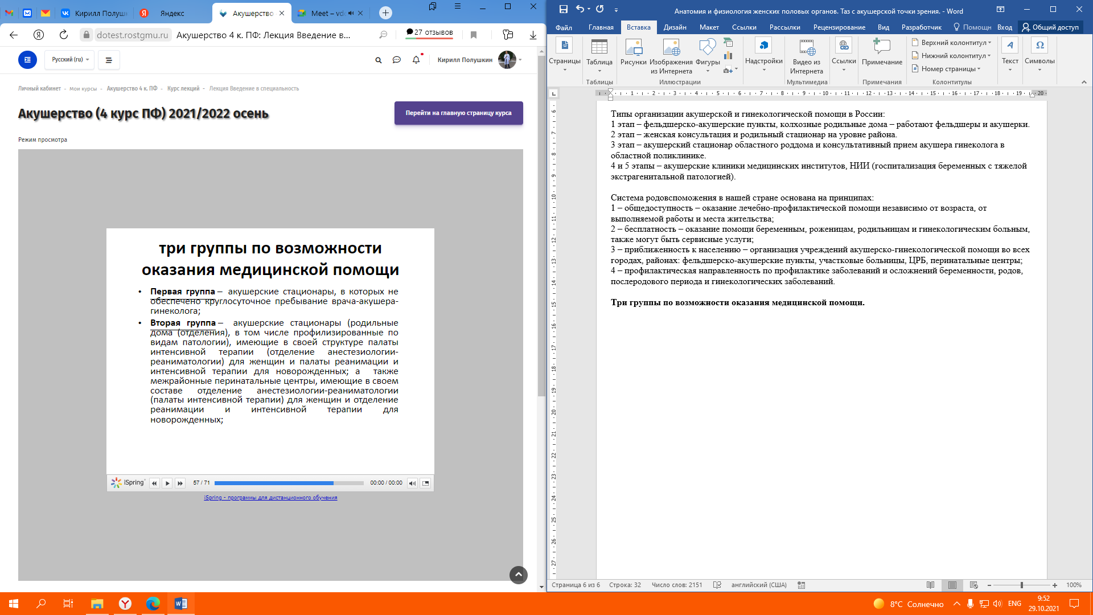Expand the Ссылки links group
The width and height of the screenshot is (1093, 615).
[844, 54]
